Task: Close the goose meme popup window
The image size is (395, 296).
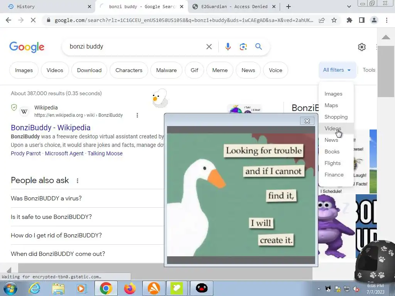Action: 307,121
